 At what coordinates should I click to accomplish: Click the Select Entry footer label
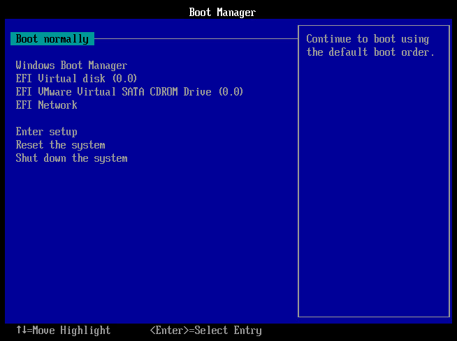point(227,331)
